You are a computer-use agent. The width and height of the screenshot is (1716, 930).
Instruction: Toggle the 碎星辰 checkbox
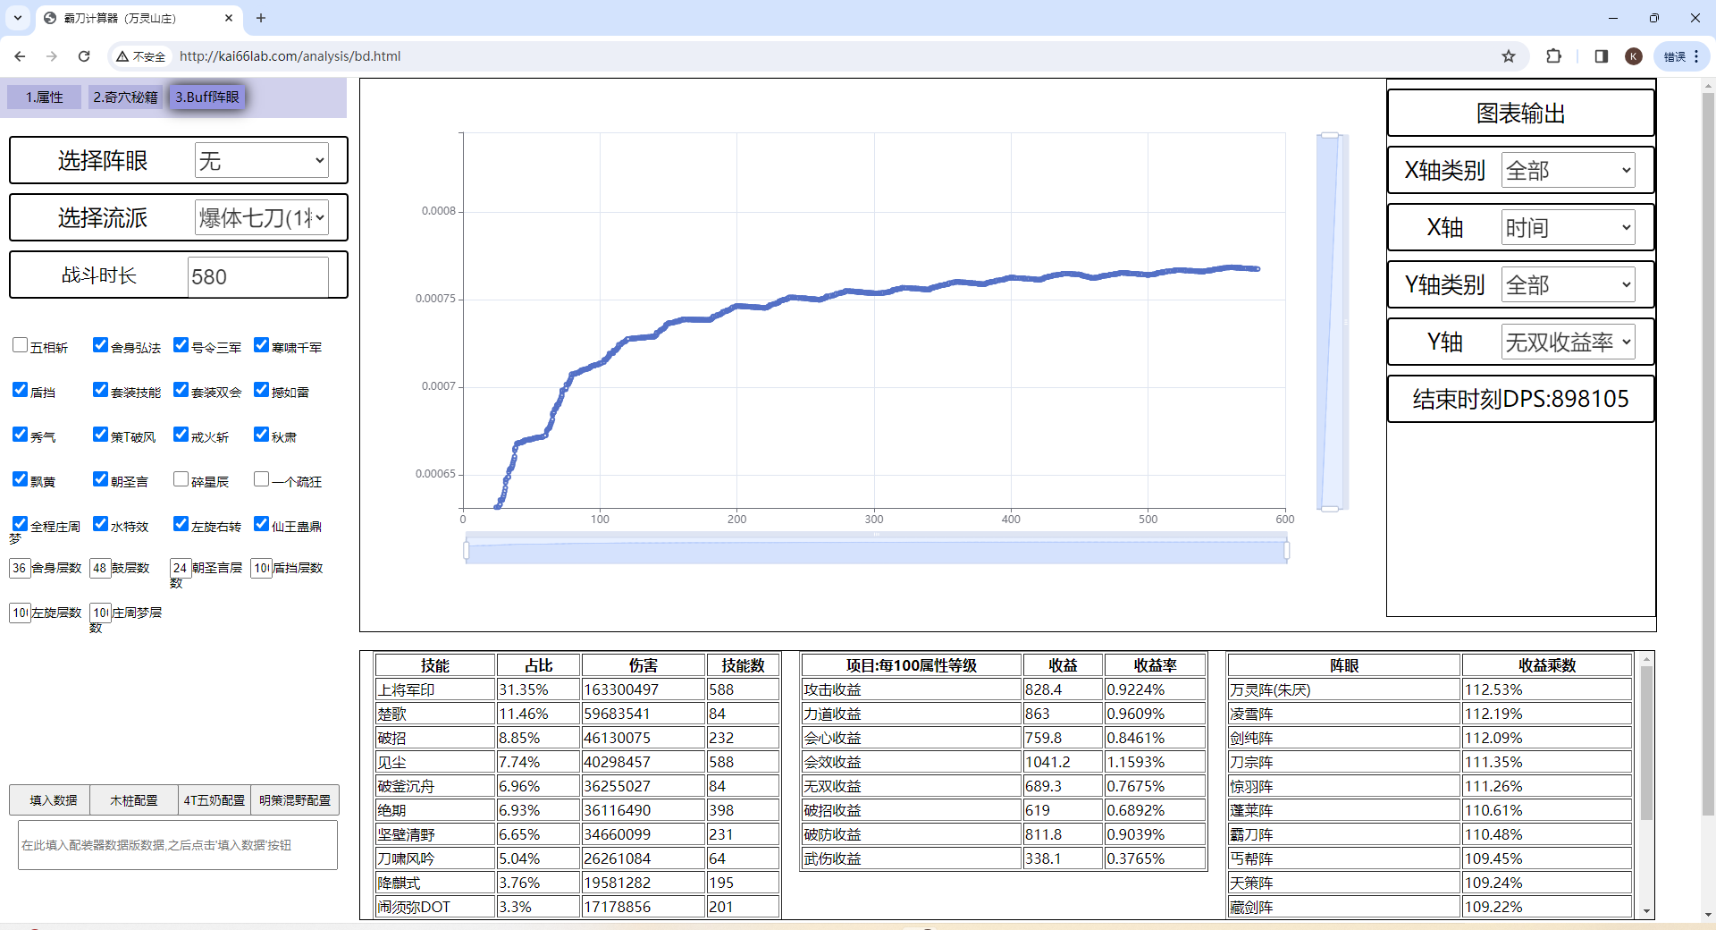tap(181, 479)
